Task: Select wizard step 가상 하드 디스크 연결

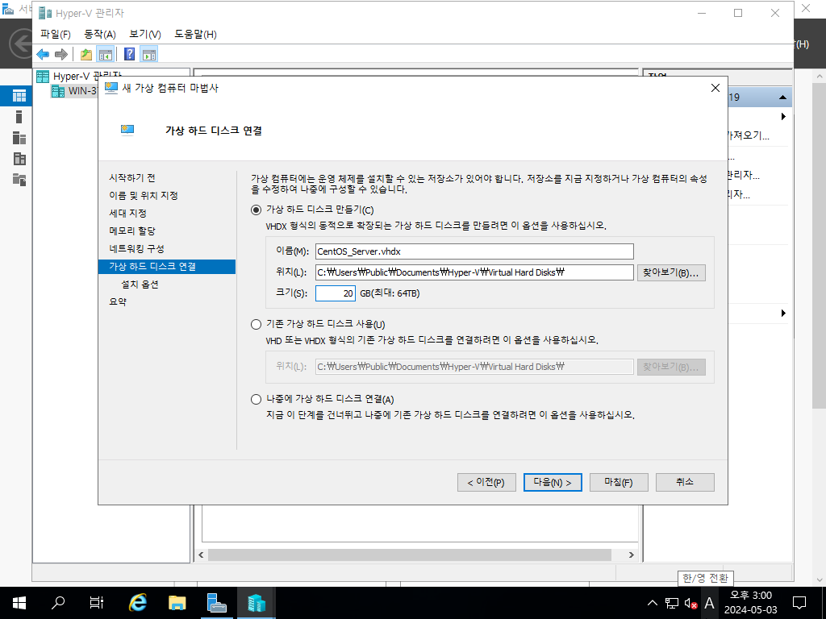Action: (166, 267)
